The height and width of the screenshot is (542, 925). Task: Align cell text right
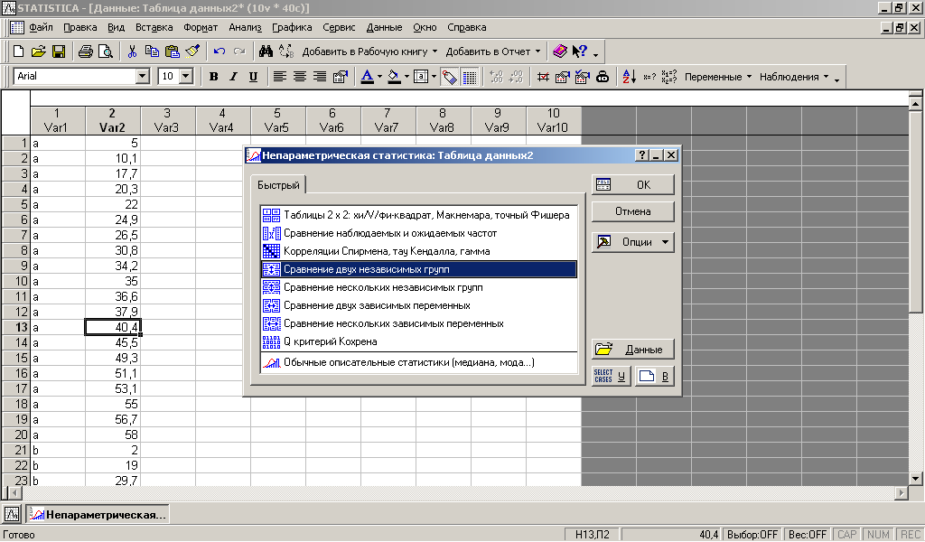320,76
